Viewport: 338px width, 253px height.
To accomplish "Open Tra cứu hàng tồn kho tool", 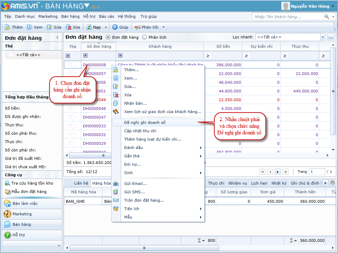I will tap(8, 183).
